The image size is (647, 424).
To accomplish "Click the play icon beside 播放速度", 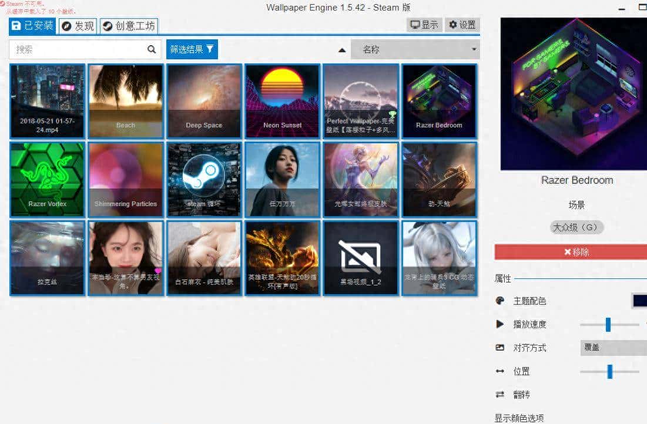I will pos(500,324).
